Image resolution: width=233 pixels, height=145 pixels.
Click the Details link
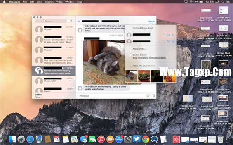point(151,21)
